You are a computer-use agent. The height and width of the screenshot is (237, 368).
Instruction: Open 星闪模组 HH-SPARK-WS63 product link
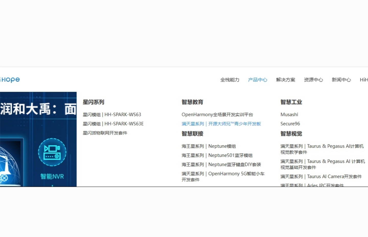[x=112, y=115]
